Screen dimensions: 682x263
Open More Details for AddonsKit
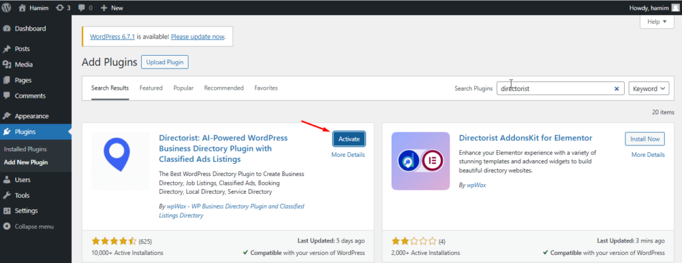tap(648, 155)
